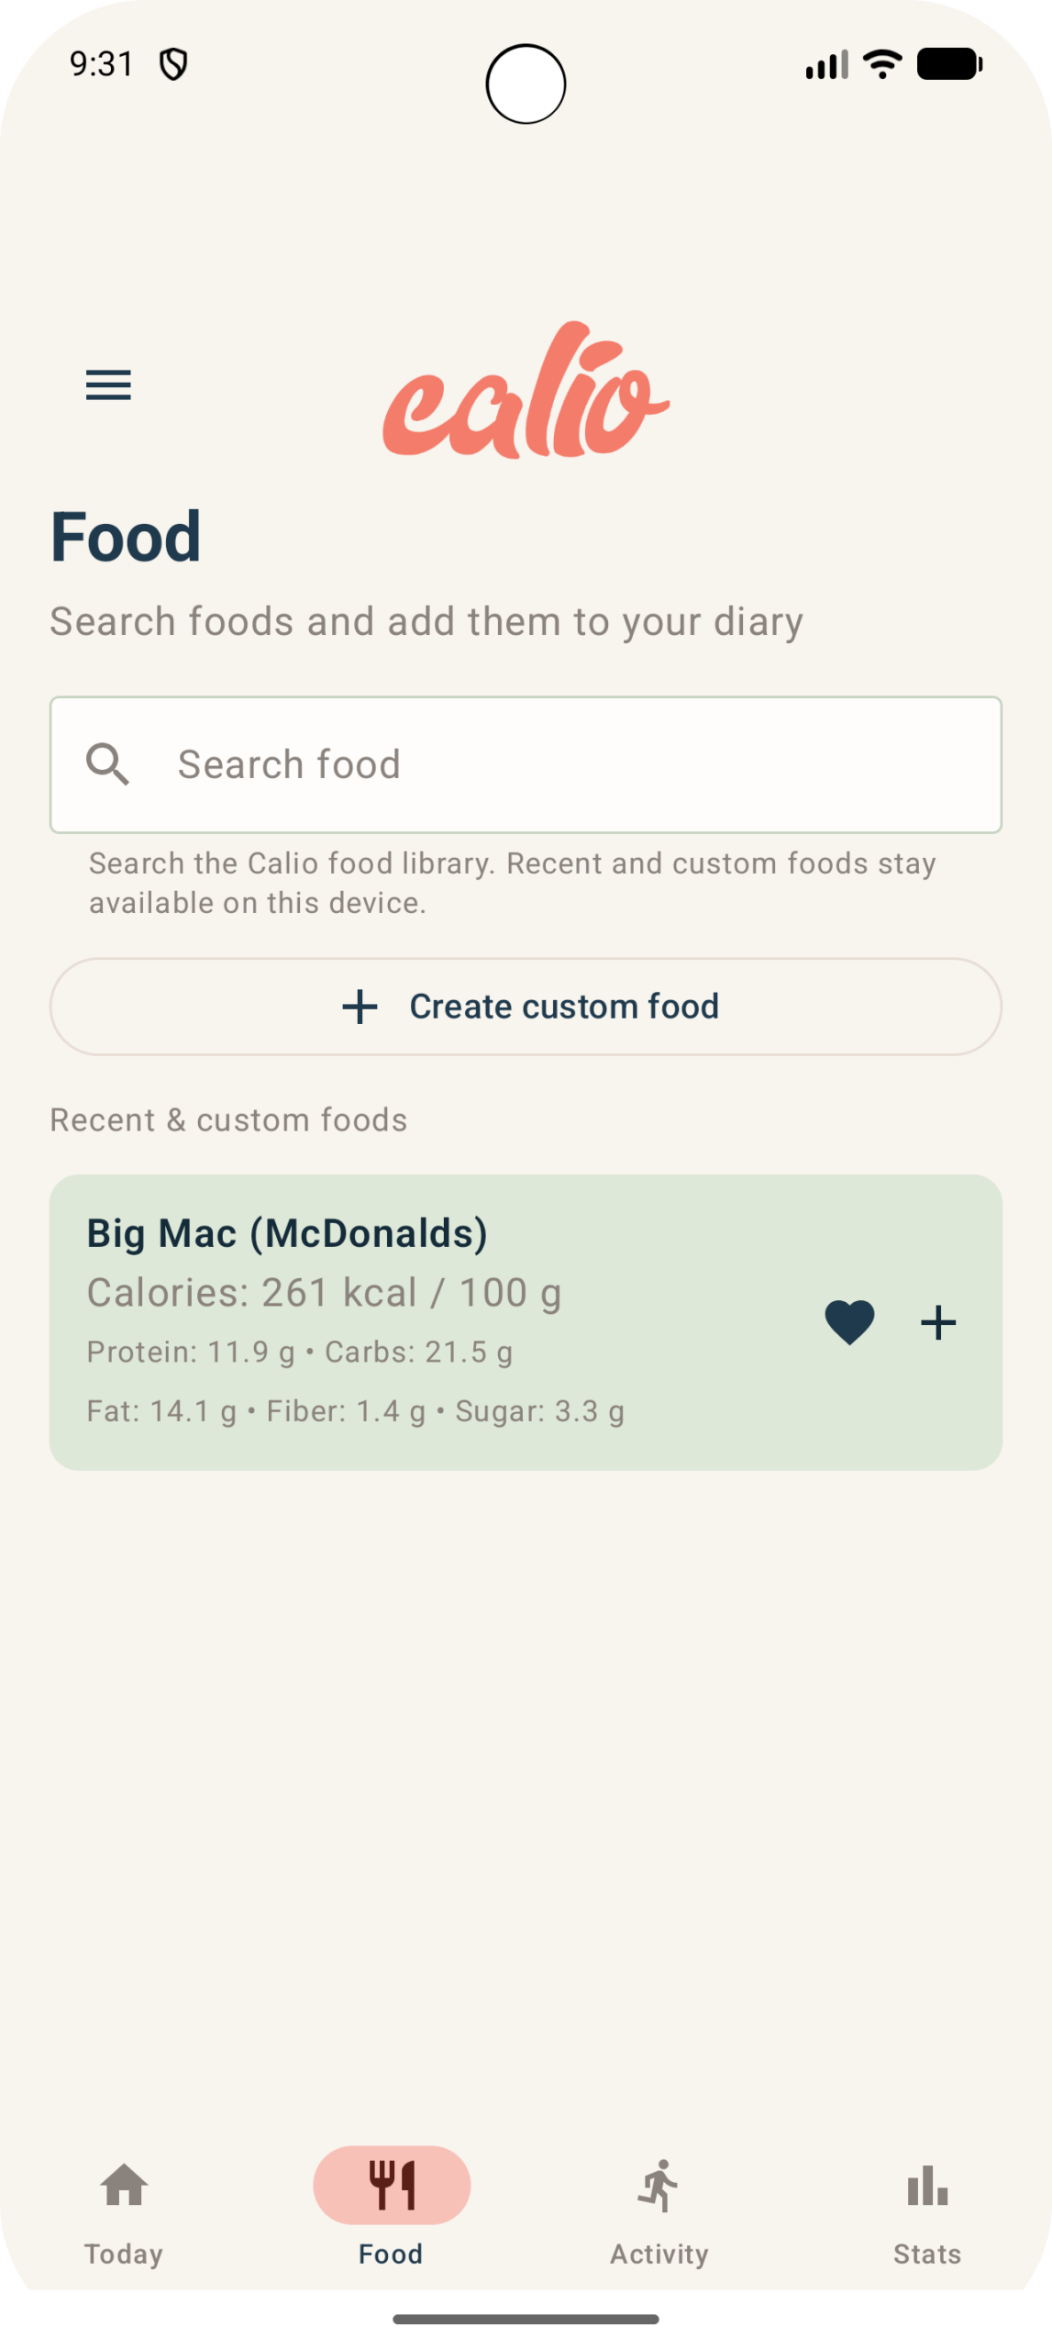The height and width of the screenshot is (2349, 1052).
Task: Tap the Wi-Fi status icon
Action: pyautogui.click(x=882, y=64)
